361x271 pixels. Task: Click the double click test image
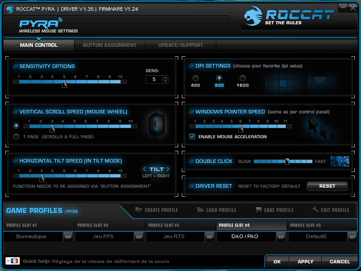tap(340, 161)
